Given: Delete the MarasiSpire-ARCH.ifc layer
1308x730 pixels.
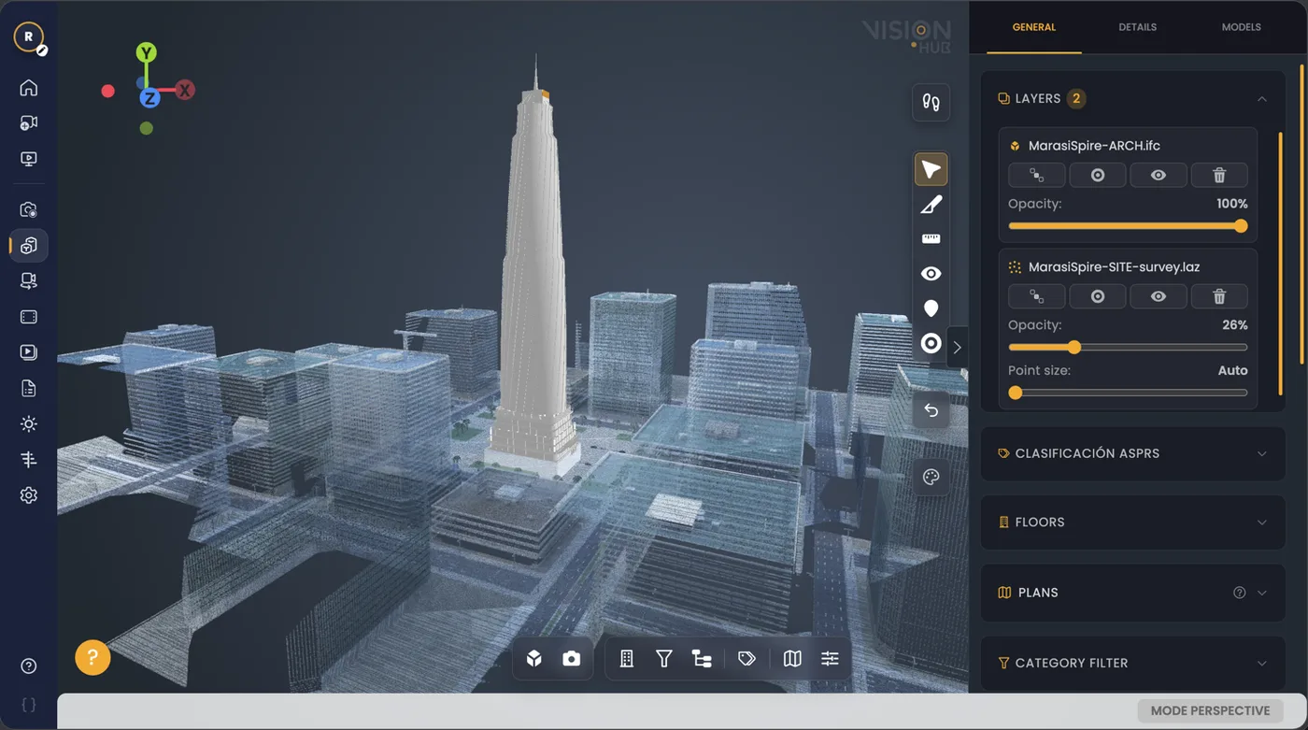Looking at the screenshot, I should coord(1219,175).
